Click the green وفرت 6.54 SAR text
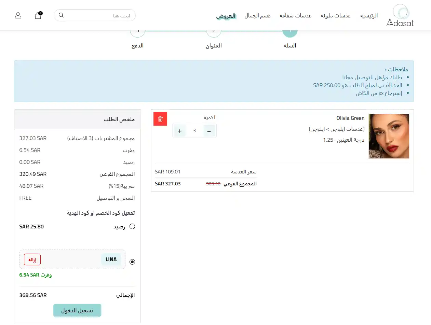Viewport: 431px width, 325px height. pyautogui.click(x=36, y=275)
